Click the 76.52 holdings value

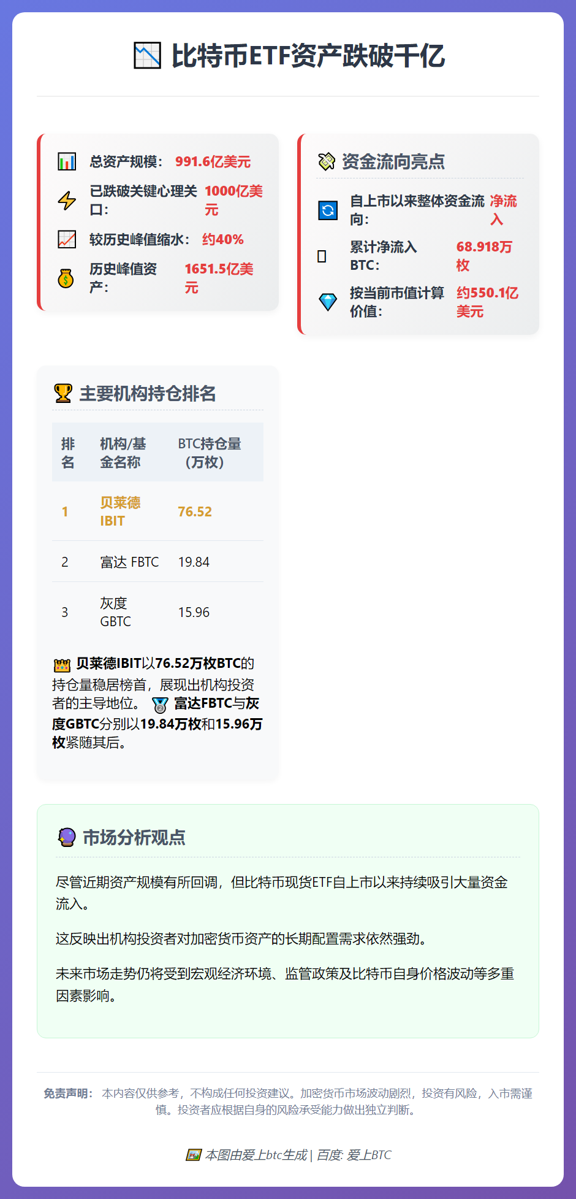[195, 511]
